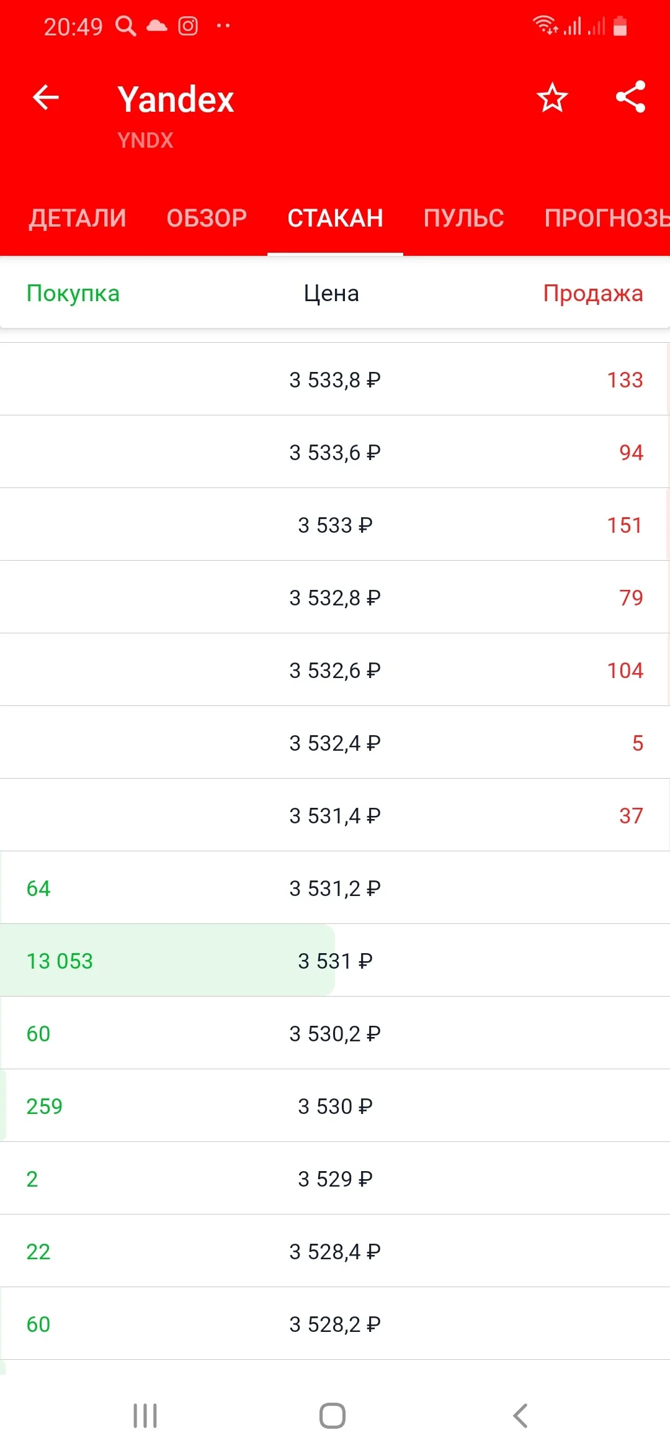670x1453 pixels.
Task: Select the СТАКАН tab
Action: tap(335, 218)
